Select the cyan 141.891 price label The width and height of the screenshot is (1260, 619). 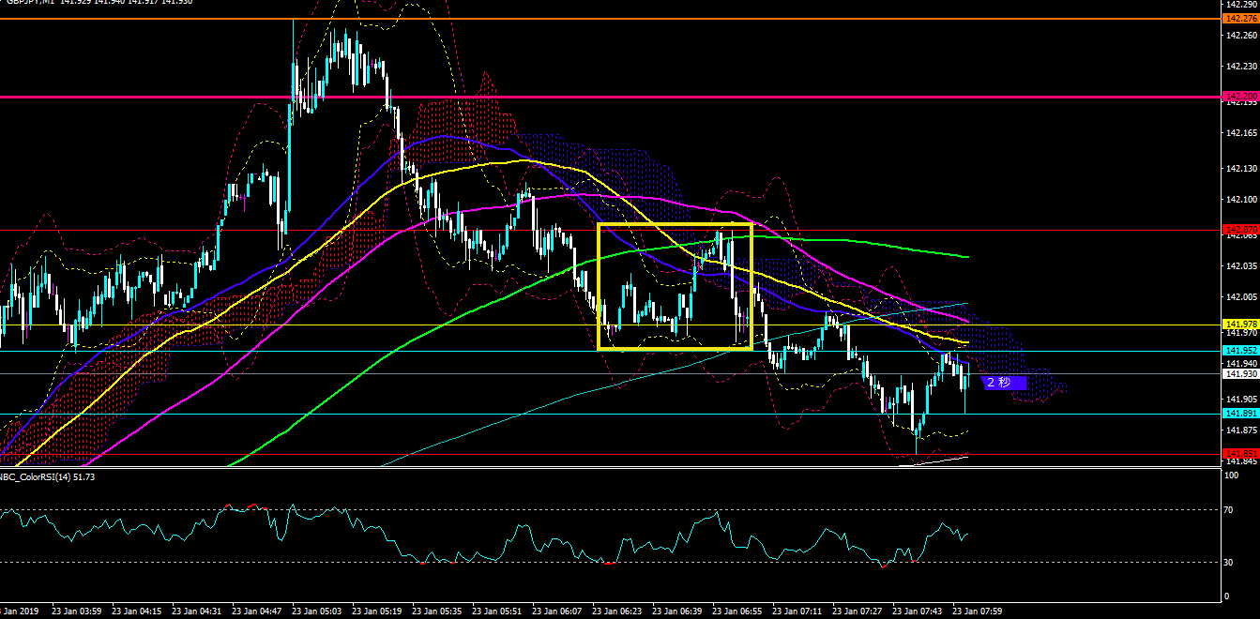[x=1241, y=414]
